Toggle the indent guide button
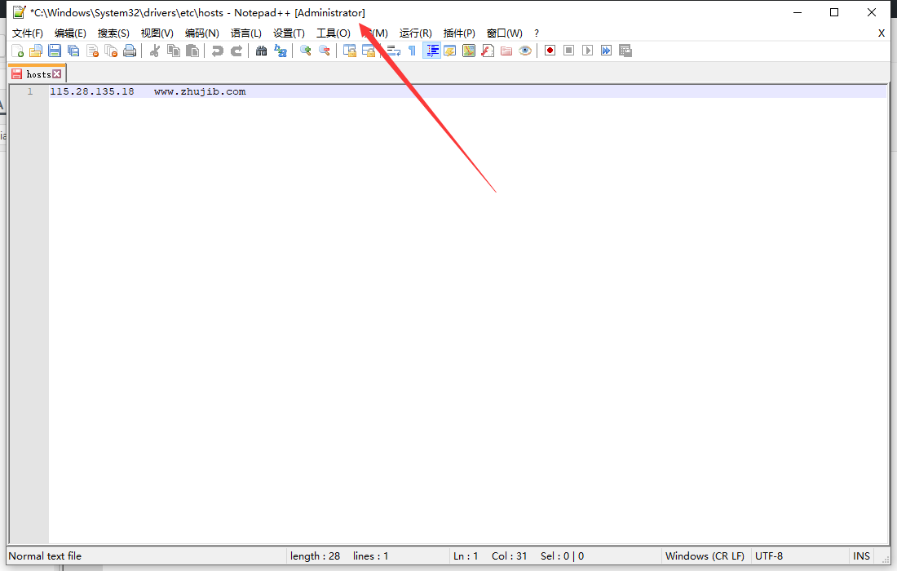This screenshot has height=571, width=897. coord(431,51)
